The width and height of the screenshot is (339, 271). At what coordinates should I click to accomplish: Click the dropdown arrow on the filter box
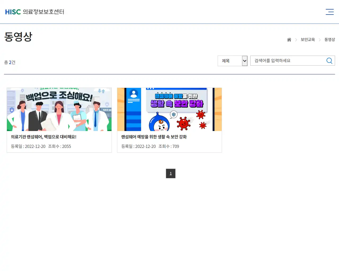tap(244, 61)
